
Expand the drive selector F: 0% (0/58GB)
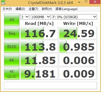click(74, 17)
